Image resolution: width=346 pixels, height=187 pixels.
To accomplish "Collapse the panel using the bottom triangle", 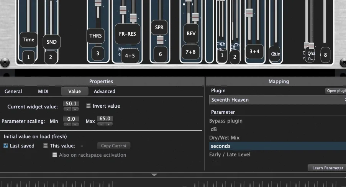I will click(154, 175).
